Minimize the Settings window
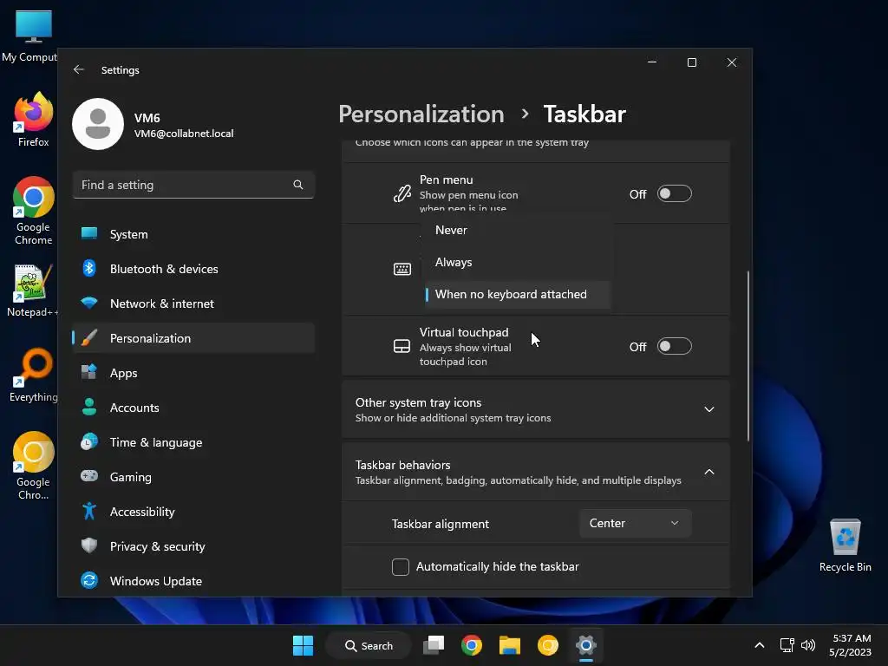Viewport: 888px width, 666px height. [x=652, y=62]
